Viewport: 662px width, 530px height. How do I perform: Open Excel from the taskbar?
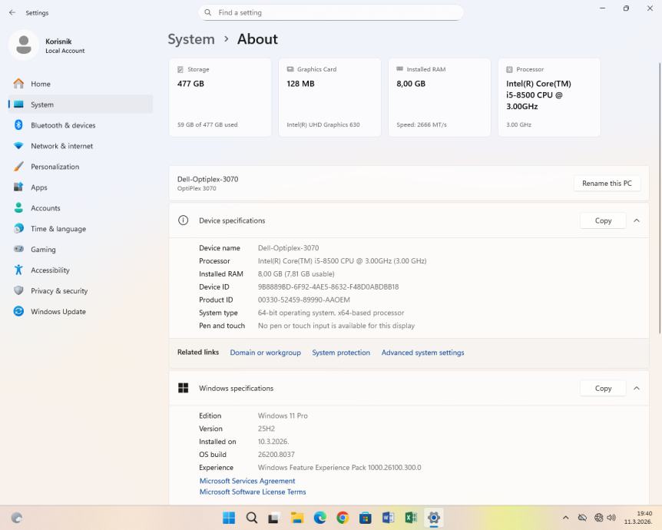point(411,518)
